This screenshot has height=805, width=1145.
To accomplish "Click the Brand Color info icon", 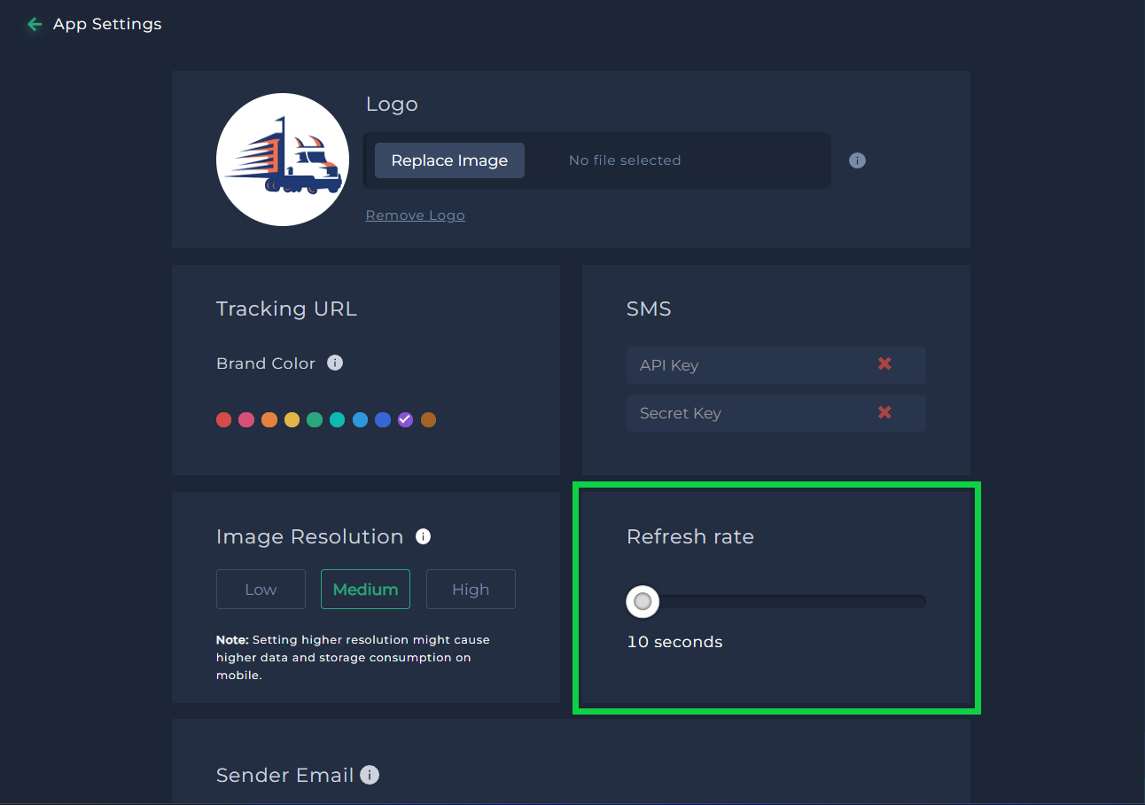I will pos(335,363).
